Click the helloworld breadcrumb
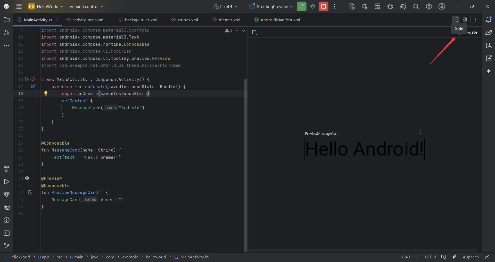The image size is (495, 262). [x=156, y=257]
